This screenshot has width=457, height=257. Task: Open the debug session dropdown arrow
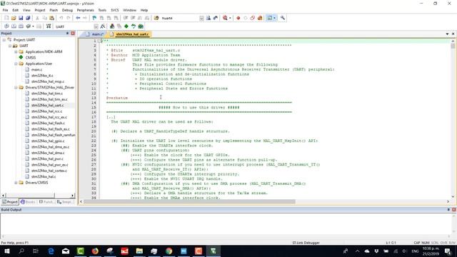pos(230,18)
